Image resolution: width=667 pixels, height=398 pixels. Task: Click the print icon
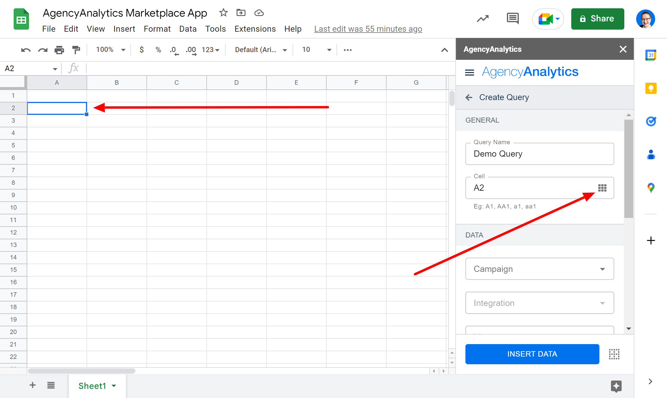pyautogui.click(x=59, y=50)
